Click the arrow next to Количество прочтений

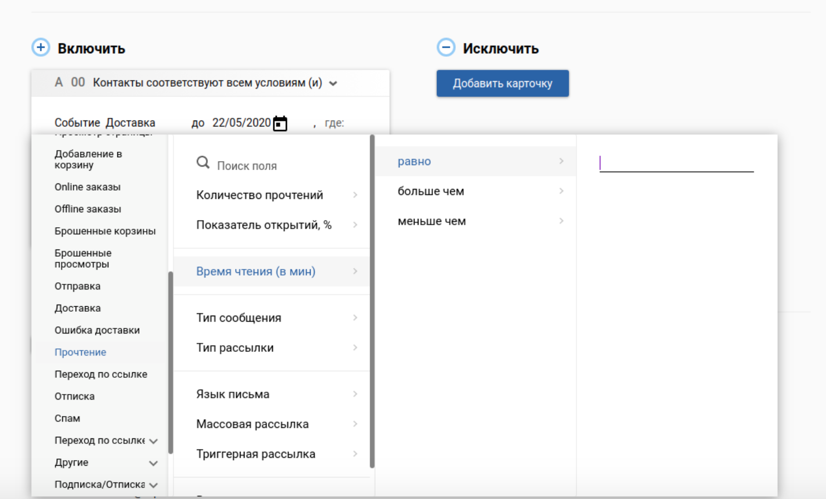(x=355, y=195)
